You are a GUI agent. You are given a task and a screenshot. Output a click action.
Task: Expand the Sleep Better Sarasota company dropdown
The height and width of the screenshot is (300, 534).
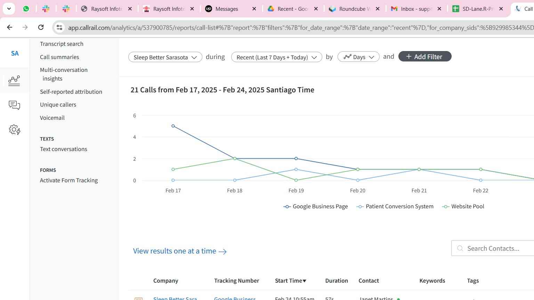pos(165,57)
